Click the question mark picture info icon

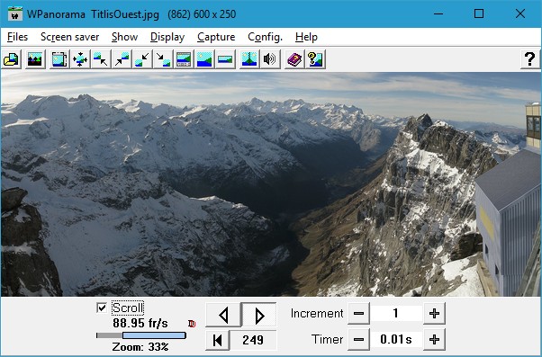click(315, 59)
